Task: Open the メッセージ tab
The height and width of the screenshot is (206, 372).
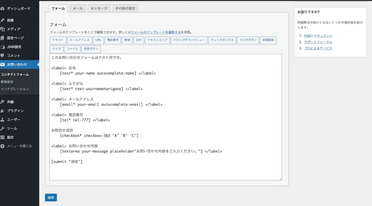Action: [x=99, y=8]
